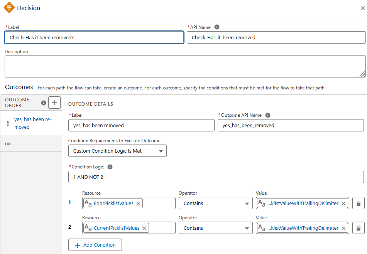Click the PriorPicklistValues resource pill
The image size is (367, 254).
[113, 204]
